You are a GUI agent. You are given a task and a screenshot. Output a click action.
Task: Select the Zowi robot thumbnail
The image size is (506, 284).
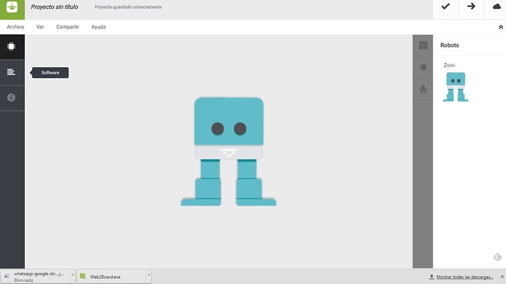456,87
